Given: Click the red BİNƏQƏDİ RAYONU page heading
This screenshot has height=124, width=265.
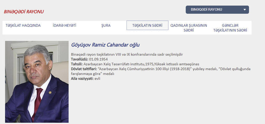Looking at the screenshot, I should (24, 12).
